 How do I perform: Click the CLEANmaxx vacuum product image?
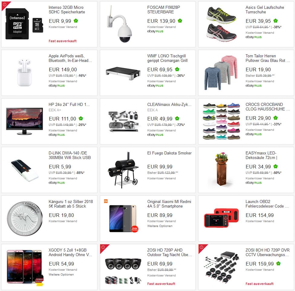tap(123, 121)
